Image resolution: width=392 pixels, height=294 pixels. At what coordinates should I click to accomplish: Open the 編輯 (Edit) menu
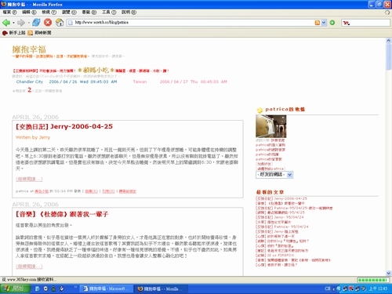tap(29, 13)
